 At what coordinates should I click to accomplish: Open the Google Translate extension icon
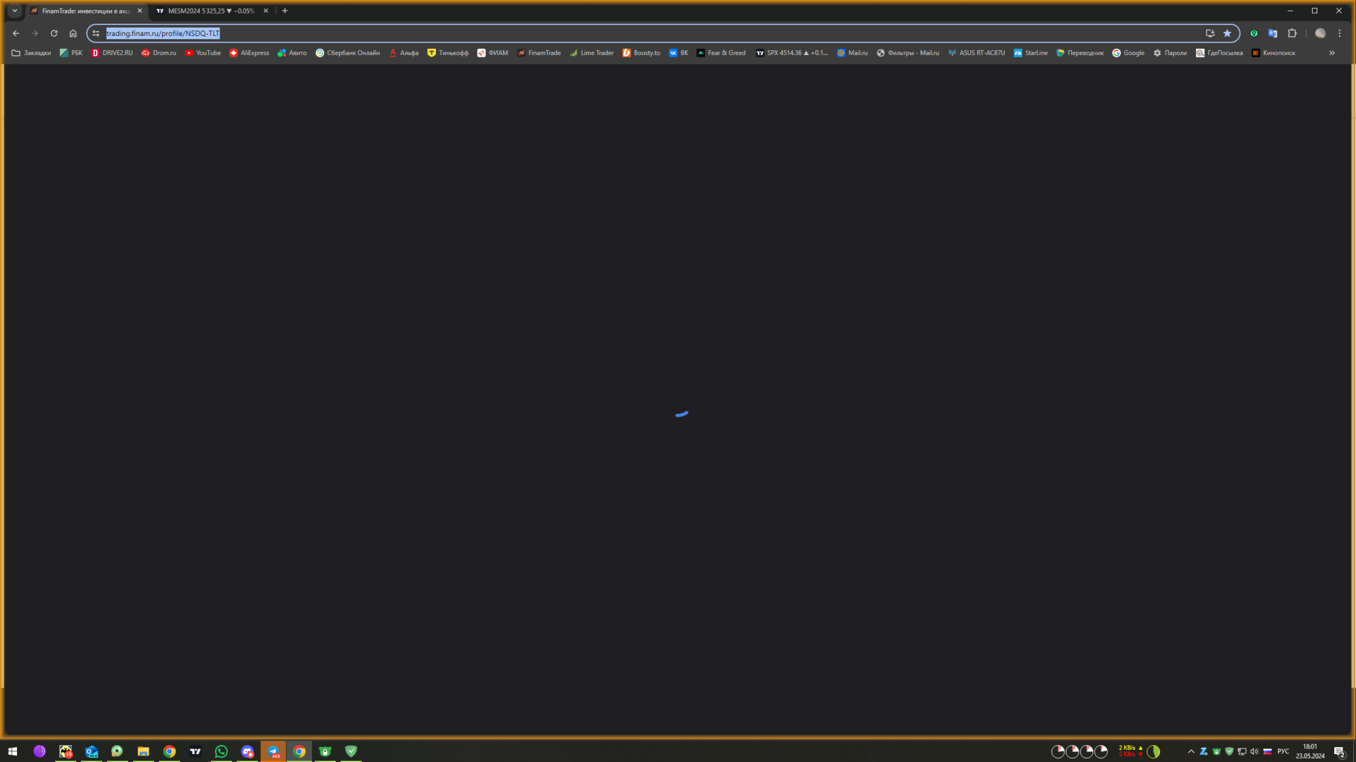pos(1273,33)
